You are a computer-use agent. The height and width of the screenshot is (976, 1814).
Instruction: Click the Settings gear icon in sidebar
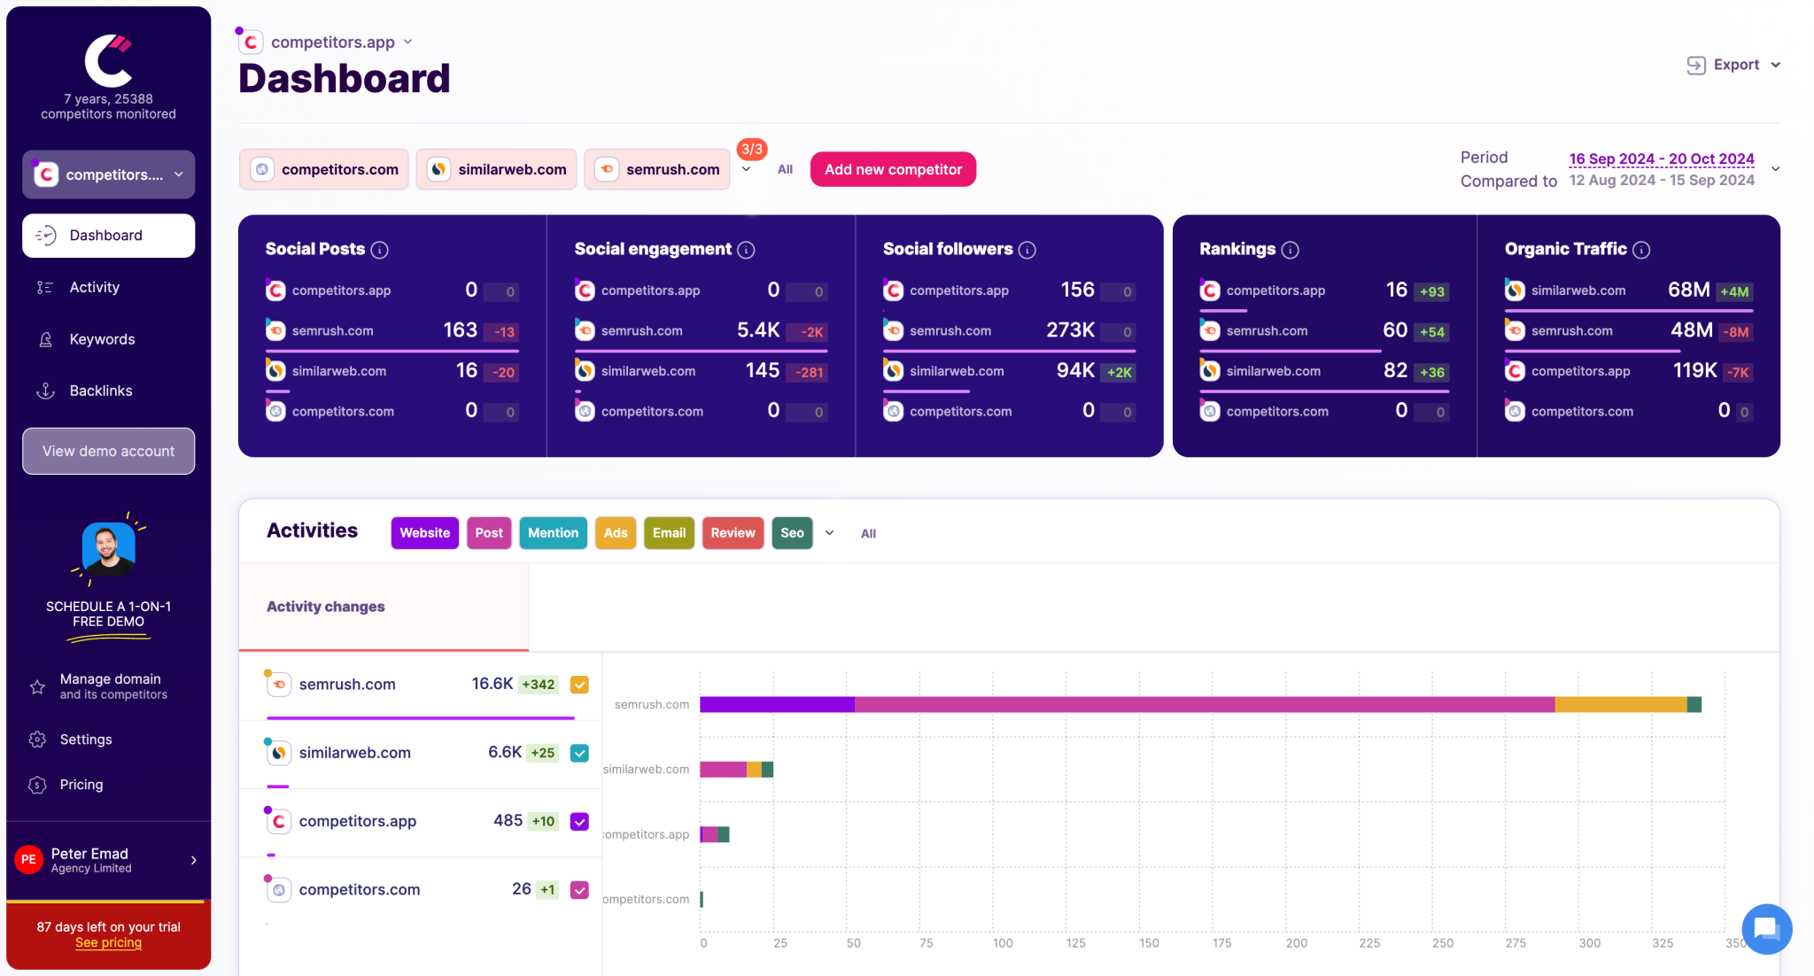(37, 740)
